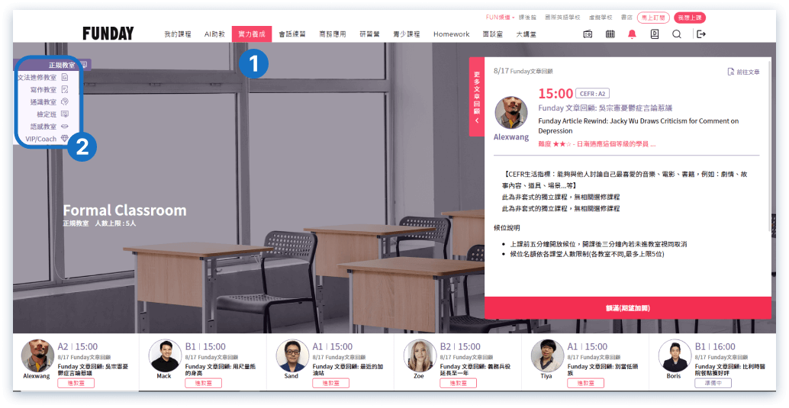The image size is (789, 408).
Task: Open the profile card icon in header
Action: click(x=654, y=34)
